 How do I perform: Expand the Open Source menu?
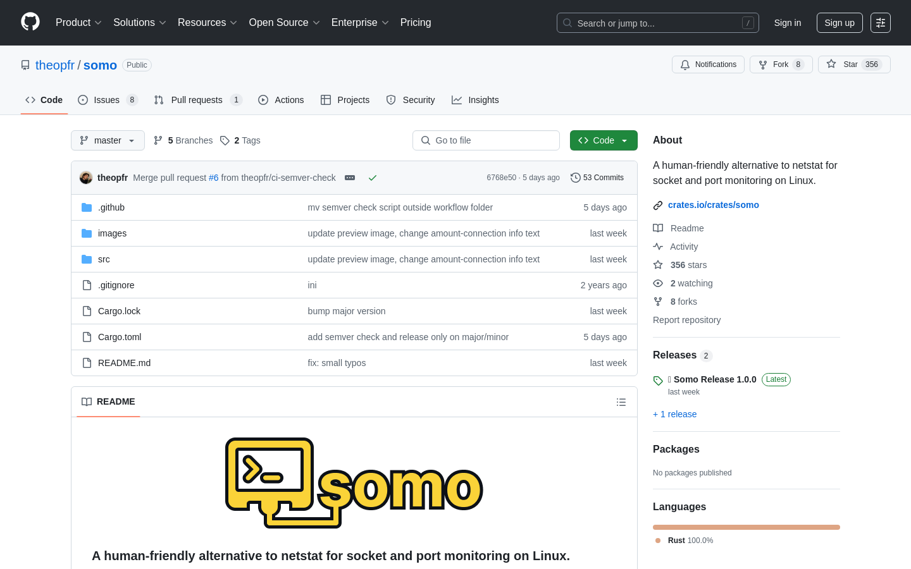tap(285, 23)
